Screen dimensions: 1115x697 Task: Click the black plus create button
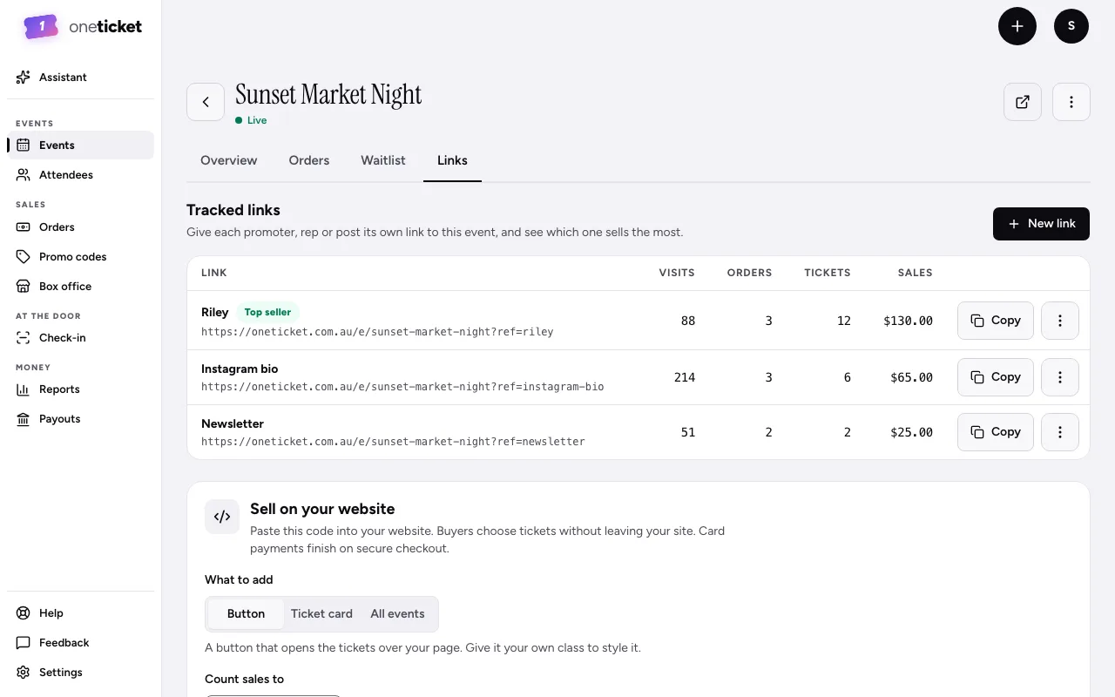(1017, 26)
